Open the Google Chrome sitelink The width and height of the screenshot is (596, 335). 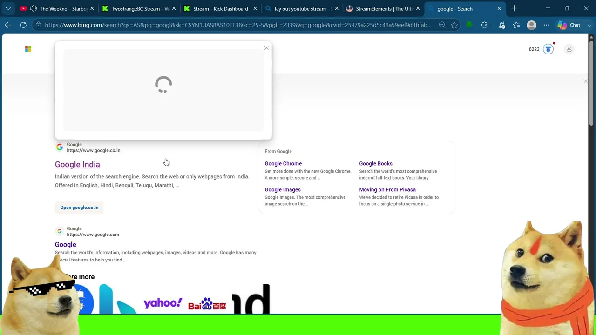pyautogui.click(x=283, y=163)
